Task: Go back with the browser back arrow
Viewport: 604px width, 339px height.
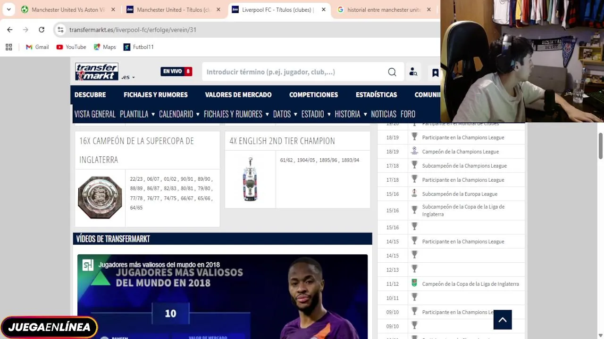Action: coord(10,30)
